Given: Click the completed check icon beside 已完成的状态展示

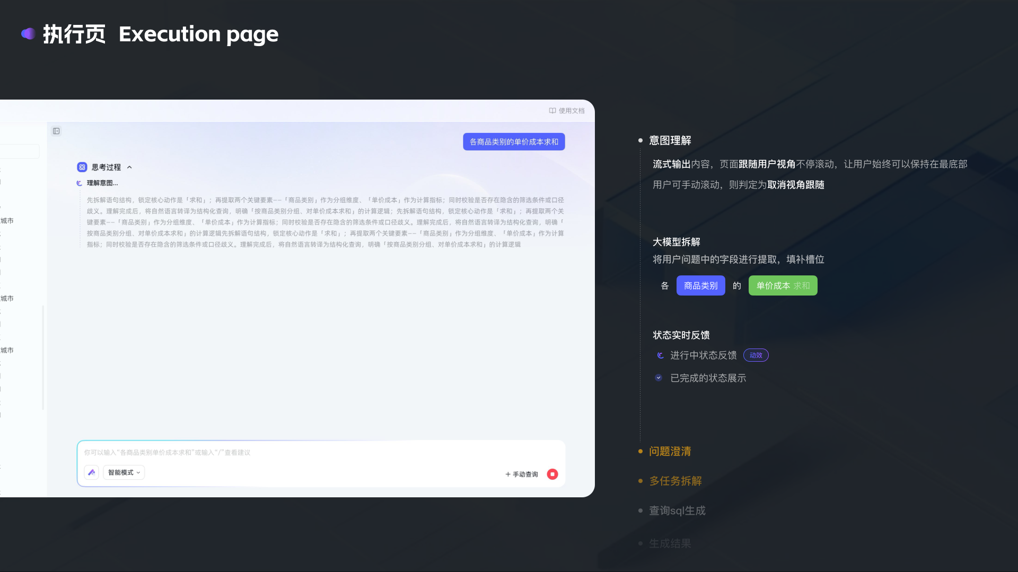Looking at the screenshot, I should 659,378.
